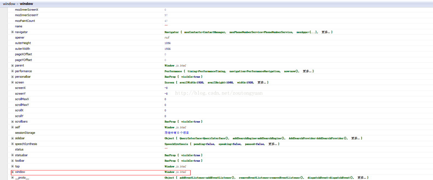Select the mozPaintCount property row

click(25, 21)
